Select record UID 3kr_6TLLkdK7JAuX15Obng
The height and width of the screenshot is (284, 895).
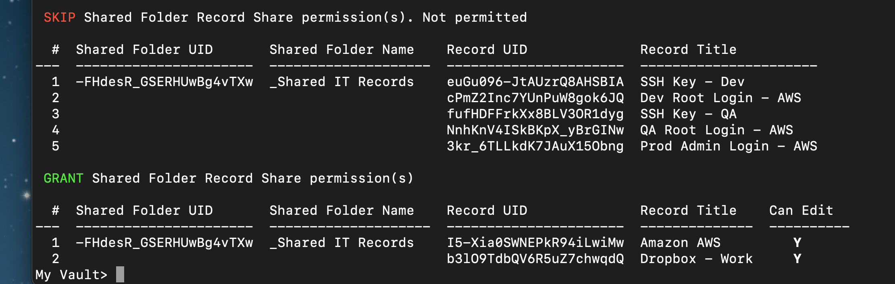tap(535, 146)
